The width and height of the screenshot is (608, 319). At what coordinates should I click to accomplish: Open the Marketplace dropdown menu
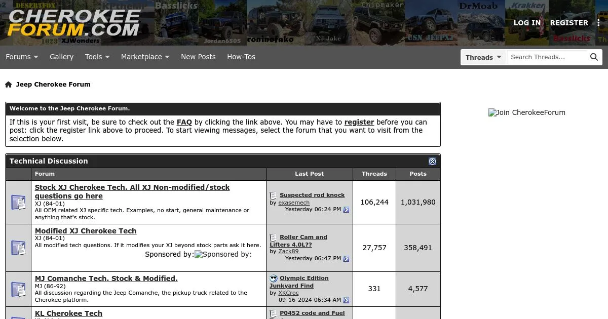145,57
